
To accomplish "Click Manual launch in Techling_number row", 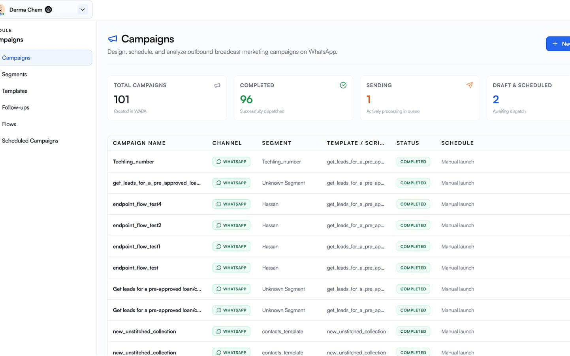I will pyautogui.click(x=457, y=162).
